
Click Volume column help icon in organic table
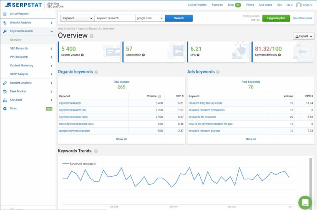[x=159, y=96]
